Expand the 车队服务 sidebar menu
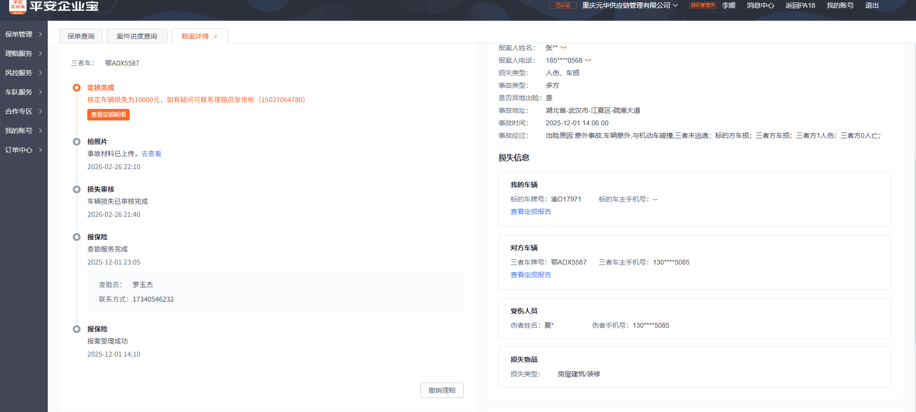This screenshot has height=412, width=916. tap(24, 92)
